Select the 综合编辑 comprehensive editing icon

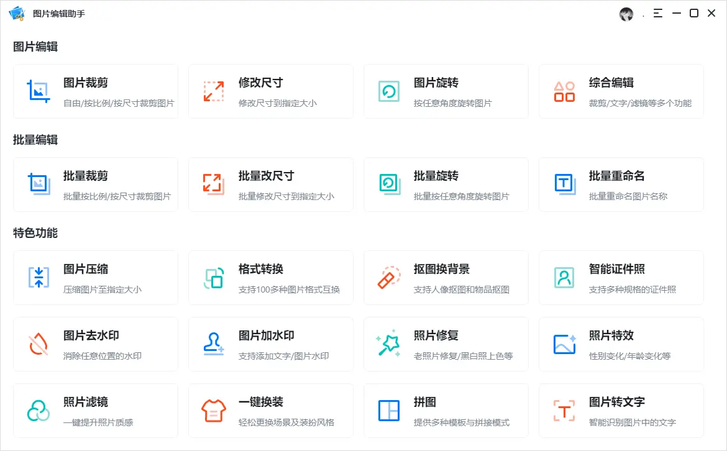pyautogui.click(x=564, y=91)
